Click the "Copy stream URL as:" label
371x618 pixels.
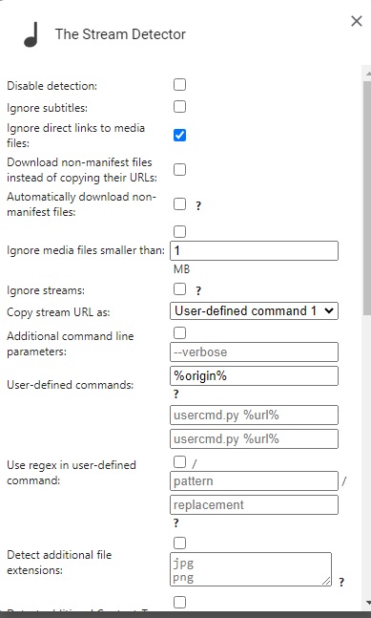[58, 312]
